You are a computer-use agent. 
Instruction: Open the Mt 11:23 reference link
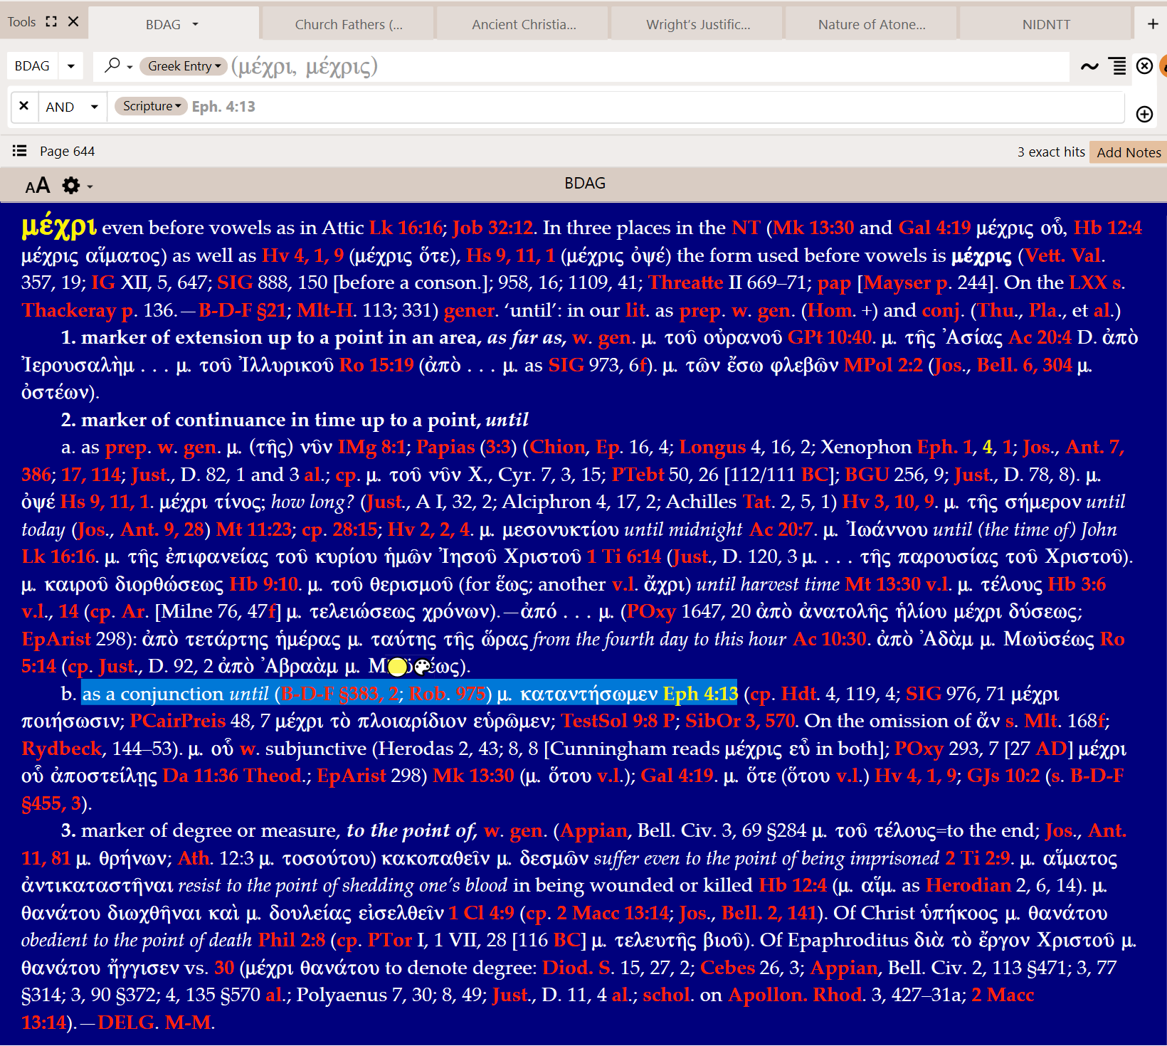pyautogui.click(x=254, y=529)
